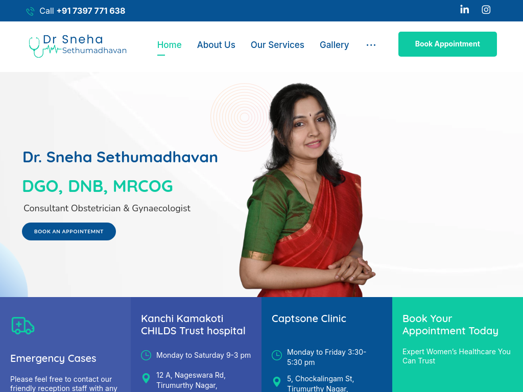
Task: Click location pin beside Nageswara Rd address
Action: (x=146, y=378)
